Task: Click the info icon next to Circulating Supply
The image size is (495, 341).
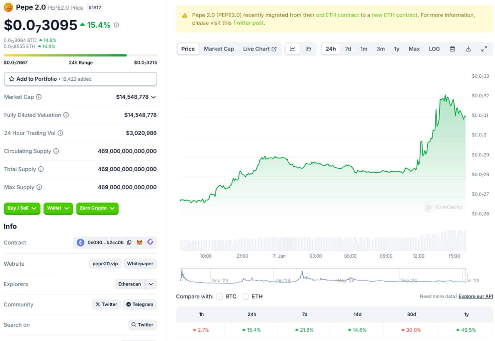Action: click(56, 151)
